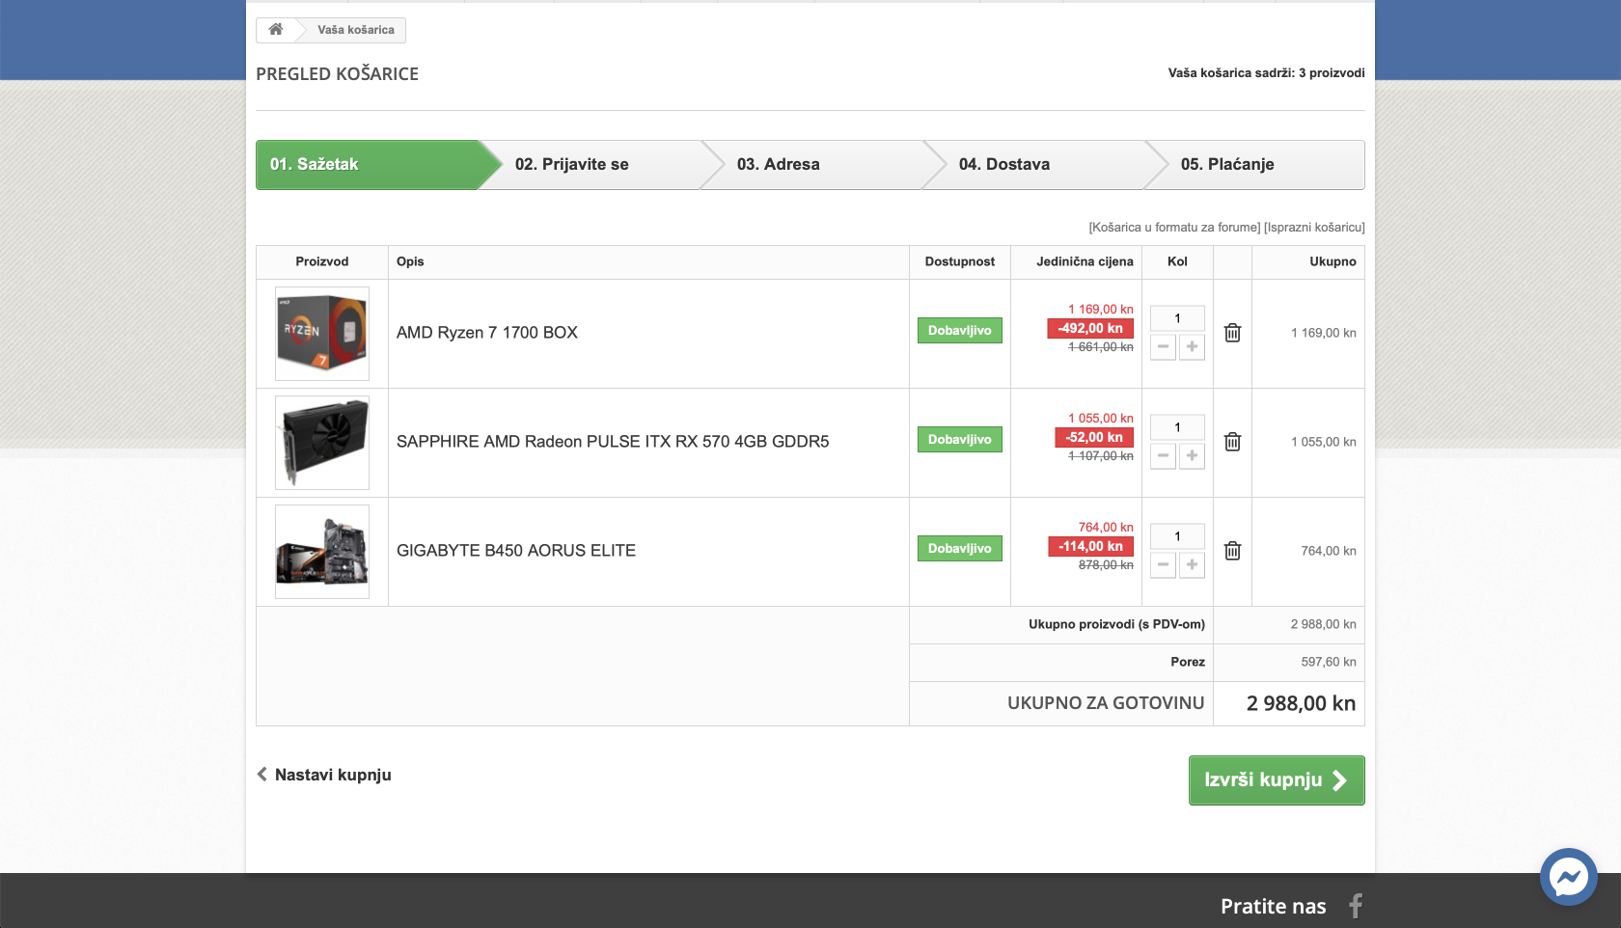Image resolution: width=1621 pixels, height=928 pixels.
Task: Select quantity field for SAPPHIRE Radeon
Action: click(x=1177, y=427)
